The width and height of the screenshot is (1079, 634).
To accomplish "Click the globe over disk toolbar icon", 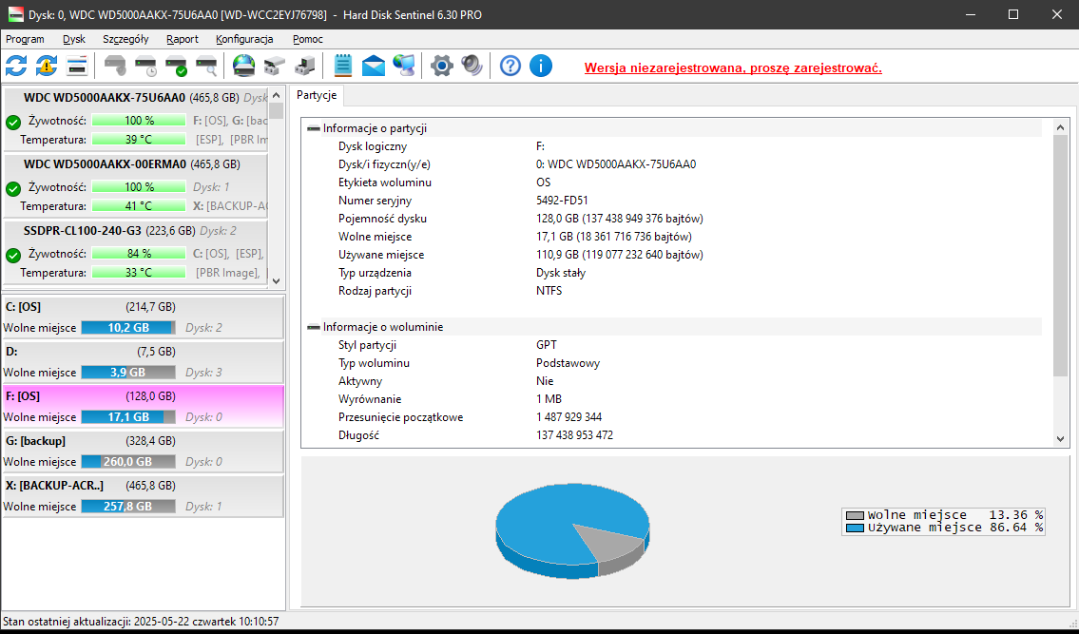I will (x=243, y=66).
